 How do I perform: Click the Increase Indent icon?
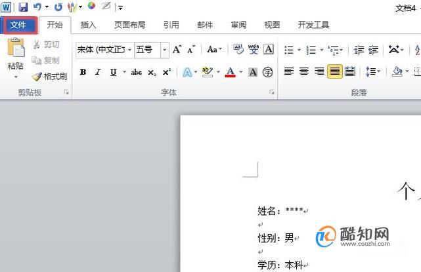[374, 50]
